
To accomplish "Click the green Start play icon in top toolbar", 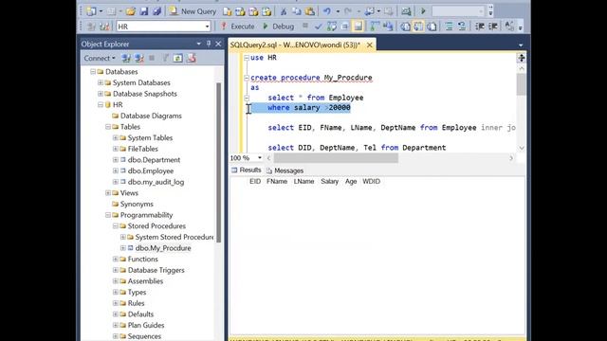I will (423, 11).
